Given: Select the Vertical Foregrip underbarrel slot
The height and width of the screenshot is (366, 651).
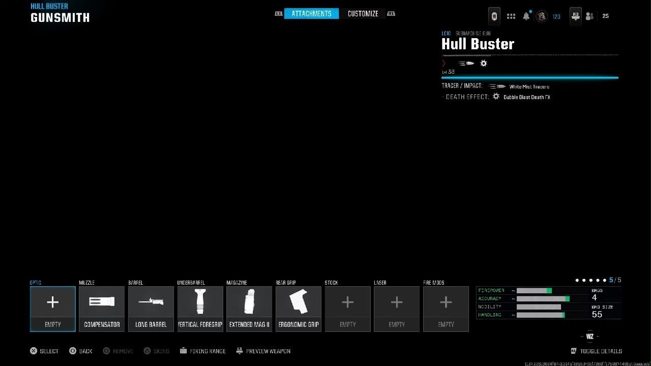Looking at the screenshot, I should (200, 309).
